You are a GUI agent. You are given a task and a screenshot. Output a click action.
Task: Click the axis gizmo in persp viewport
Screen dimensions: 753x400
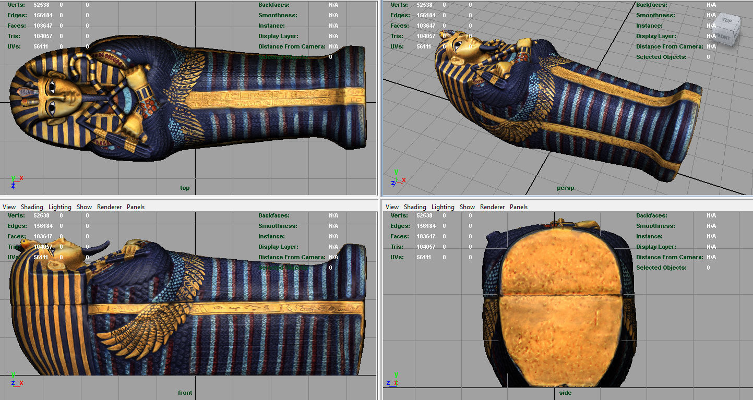coord(398,178)
